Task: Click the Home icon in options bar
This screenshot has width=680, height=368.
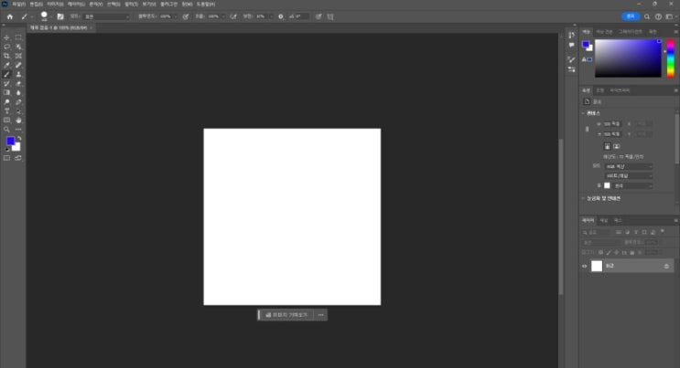Action: coord(9,16)
